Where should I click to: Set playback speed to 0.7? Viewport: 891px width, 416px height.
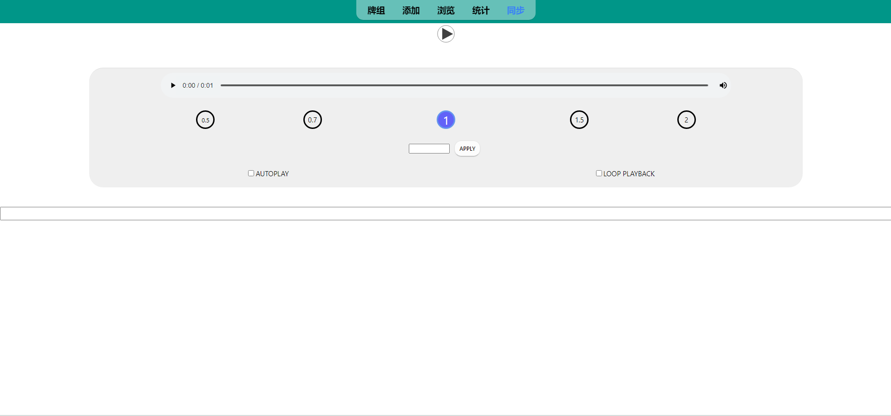click(313, 120)
